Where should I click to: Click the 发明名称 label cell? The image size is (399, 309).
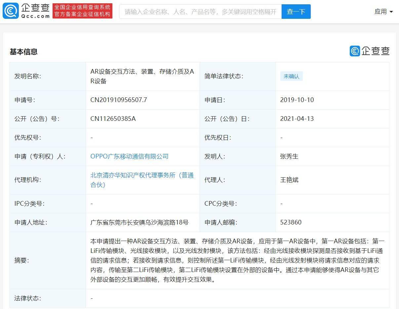click(x=48, y=76)
